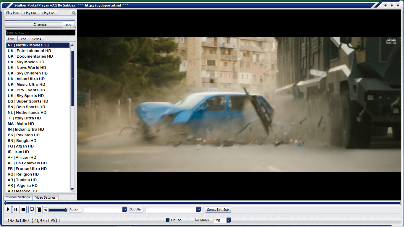
Task: Click the channel list scroll down arrow
Action: coord(72,189)
